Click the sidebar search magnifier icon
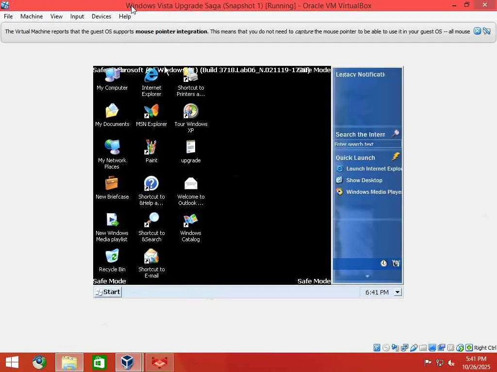497x372 pixels. pyautogui.click(x=396, y=134)
